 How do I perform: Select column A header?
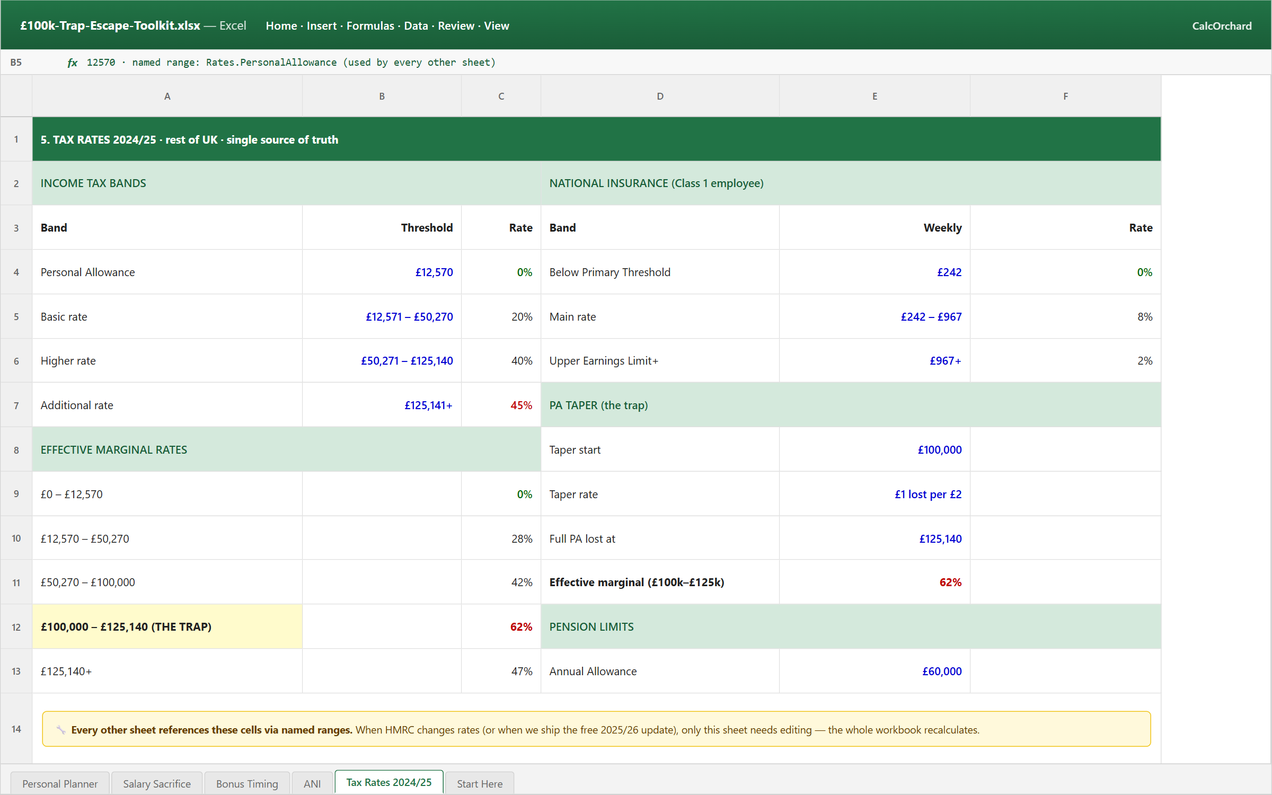(167, 96)
